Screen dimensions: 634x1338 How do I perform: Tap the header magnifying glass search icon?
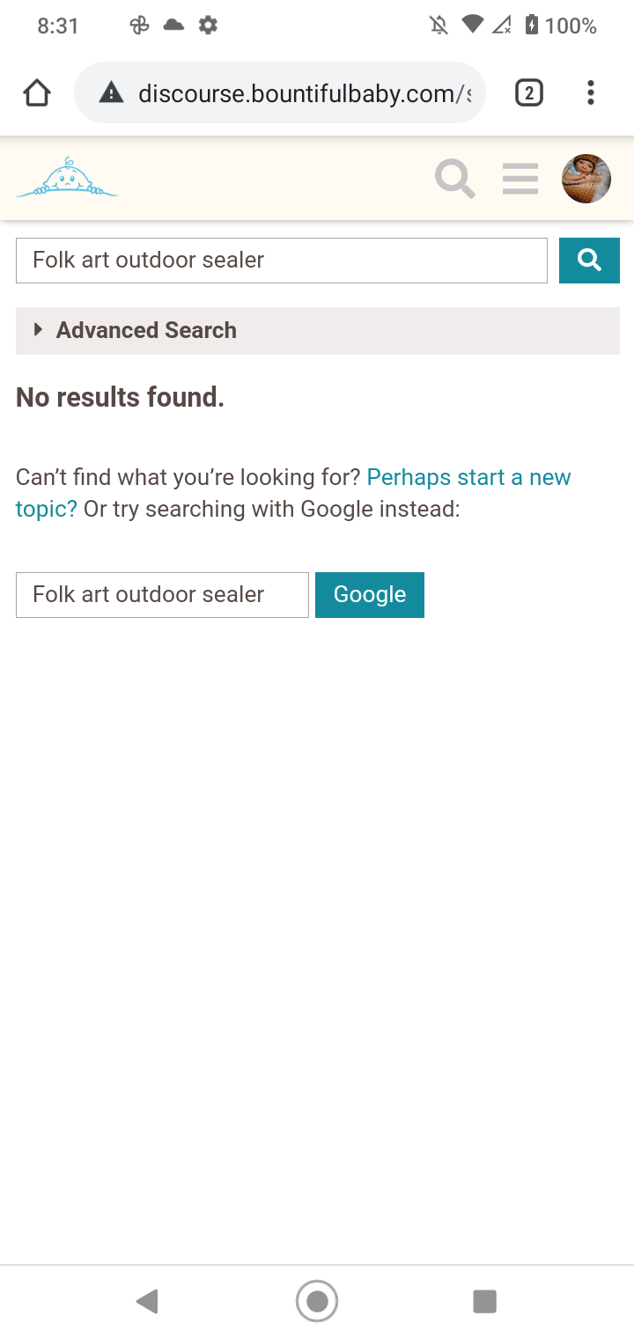[455, 179]
